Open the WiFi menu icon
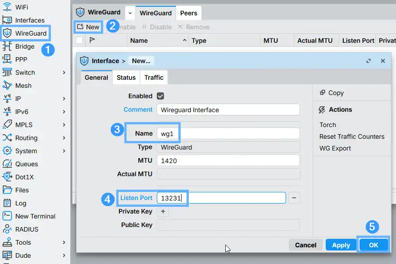Image resolution: width=396 pixels, height=264 pixels. (x=7, y=7)
